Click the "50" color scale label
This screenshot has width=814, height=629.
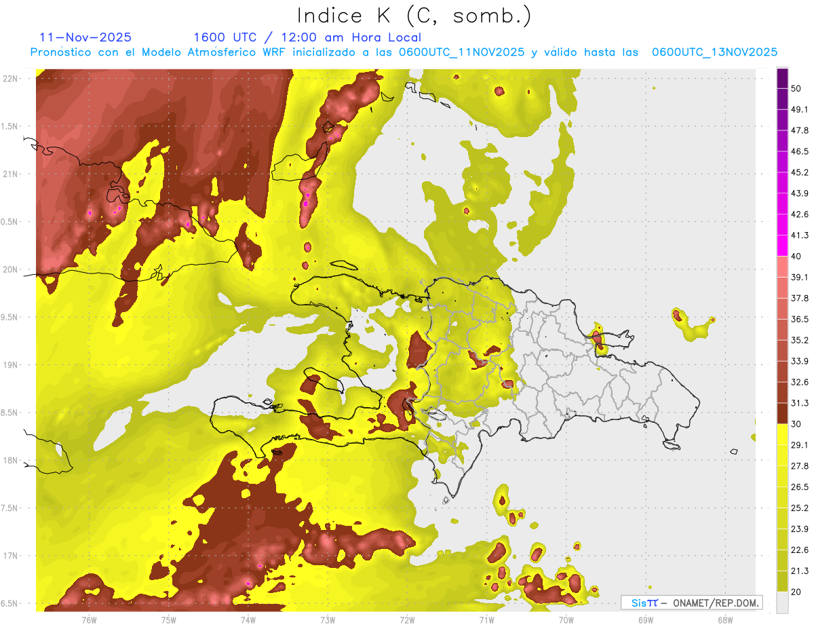(796, 88)
